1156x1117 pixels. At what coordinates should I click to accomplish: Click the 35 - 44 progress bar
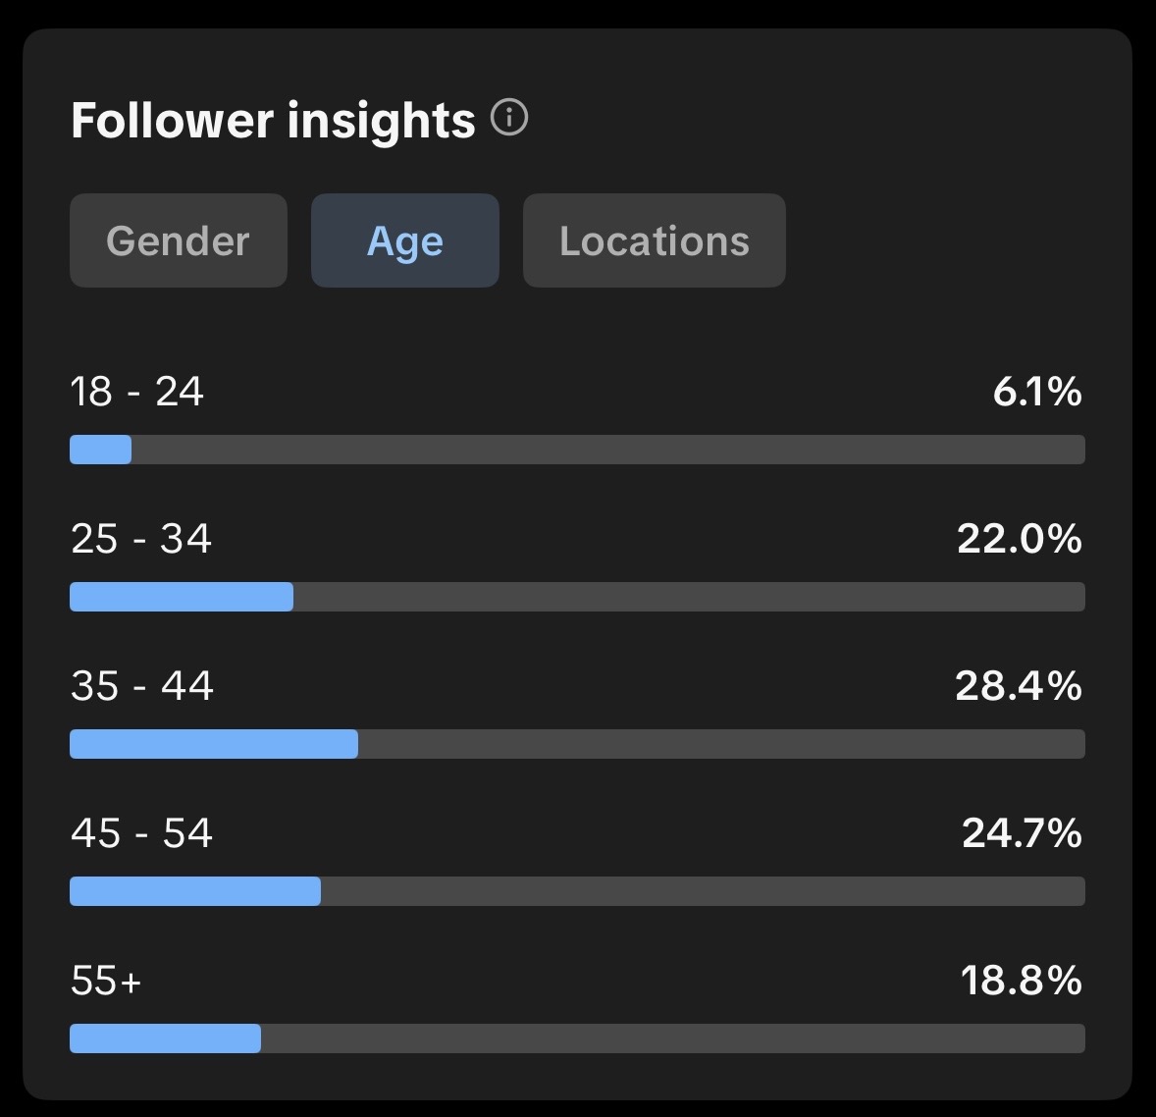point(577,744)
